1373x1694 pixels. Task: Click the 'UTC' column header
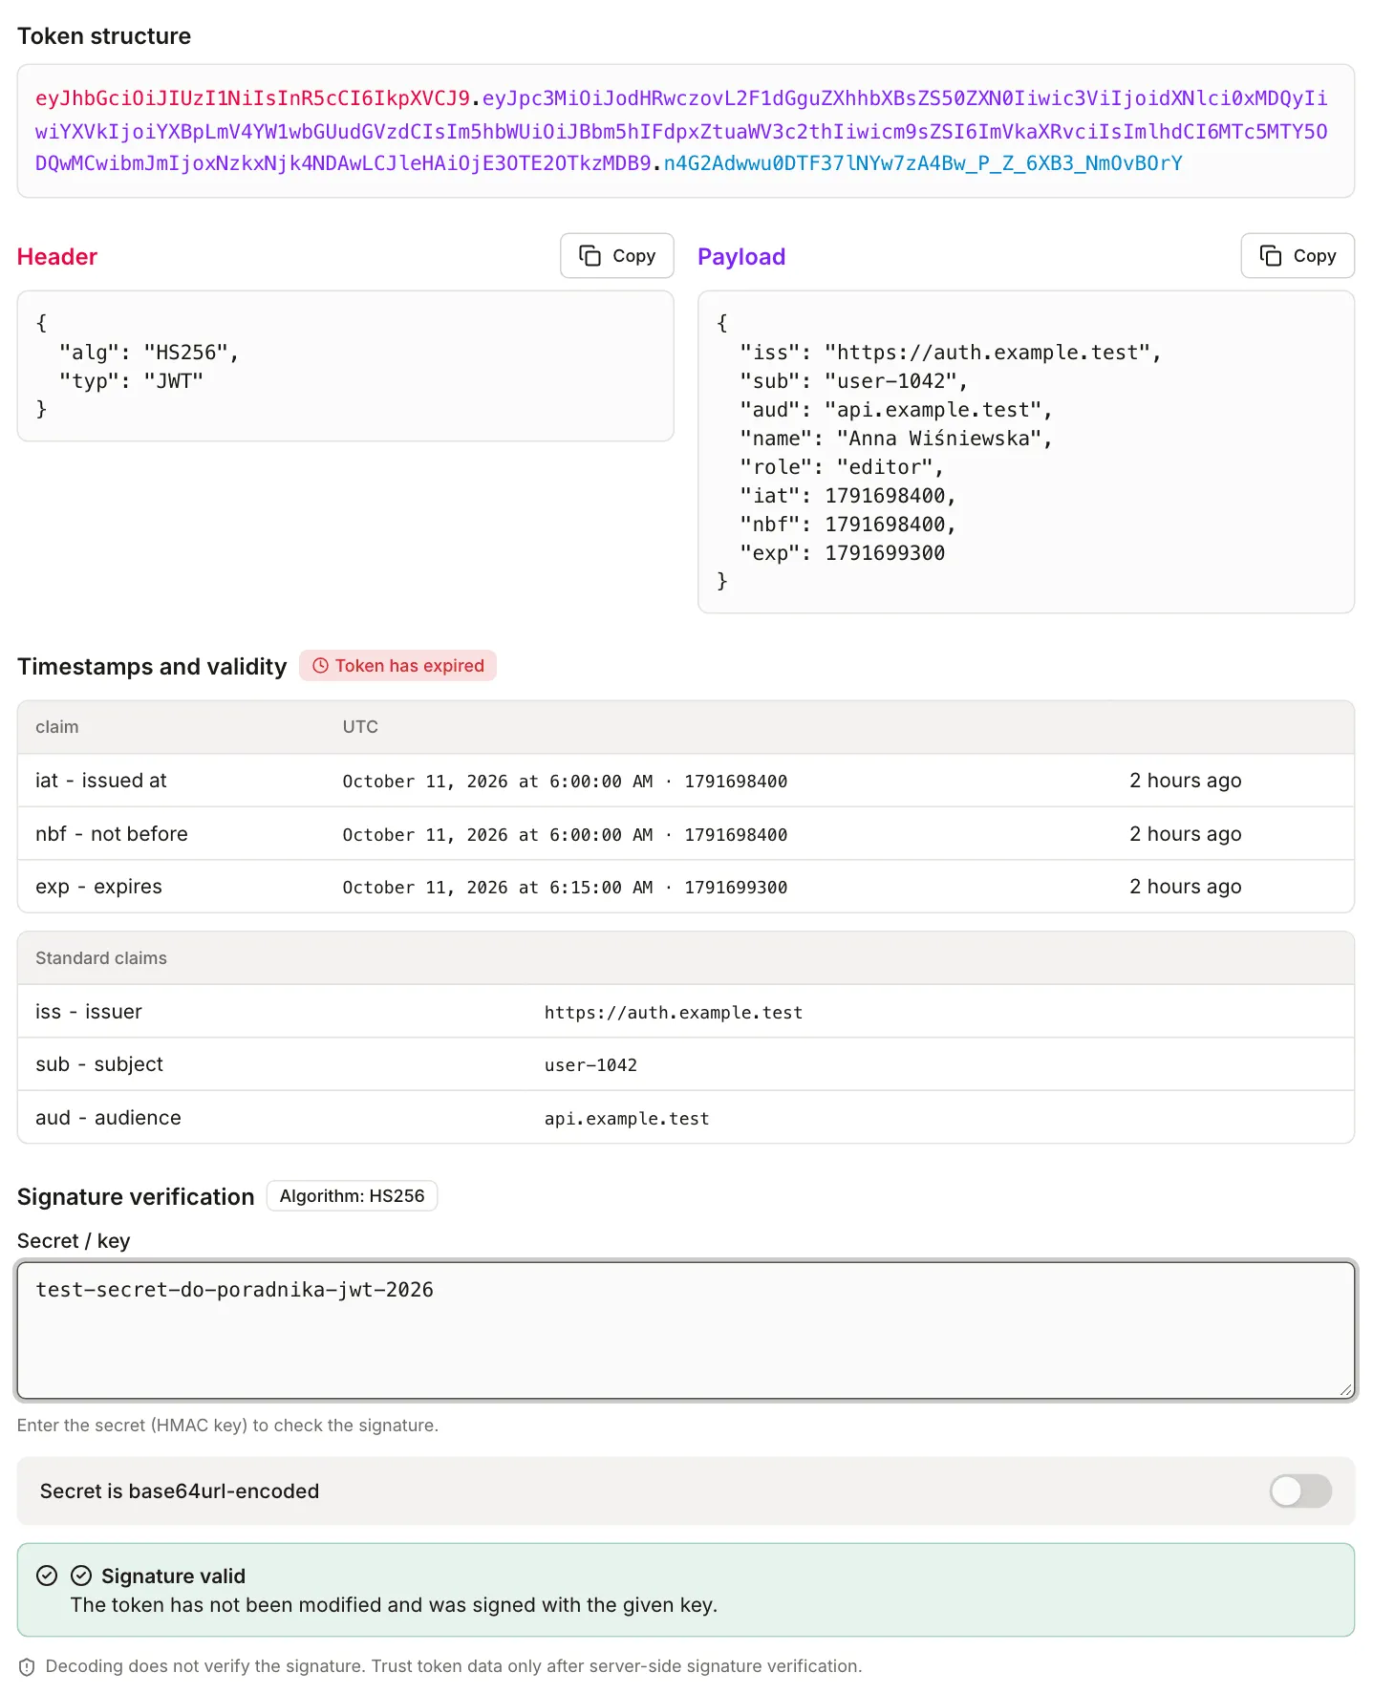click(360, 727)
